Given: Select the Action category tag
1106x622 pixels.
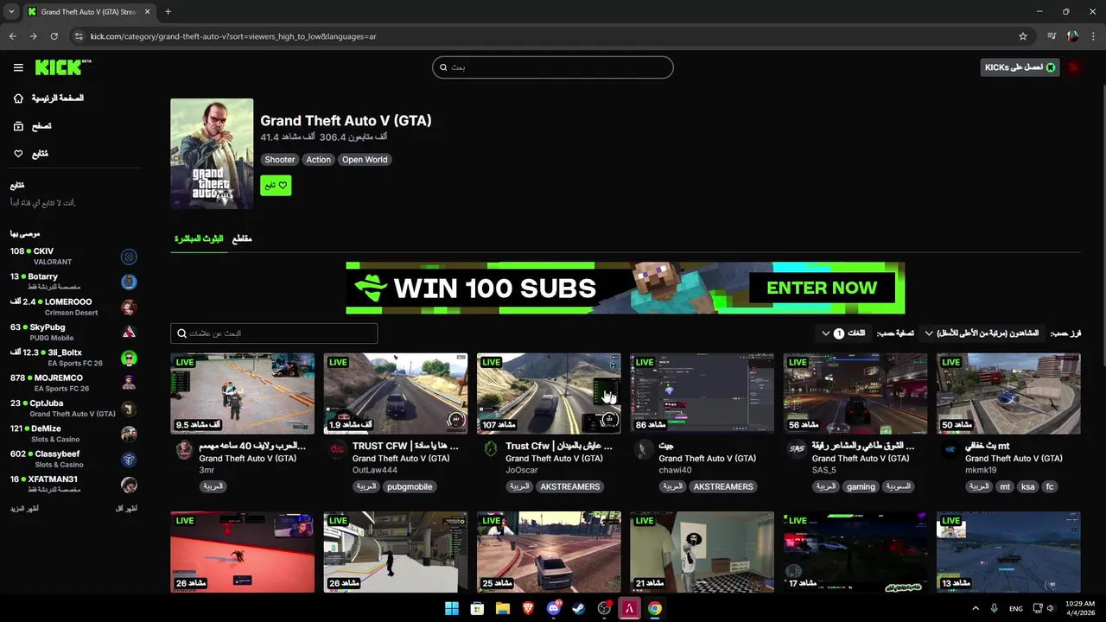Looking at the screenshot, I should tap(318, 160).
